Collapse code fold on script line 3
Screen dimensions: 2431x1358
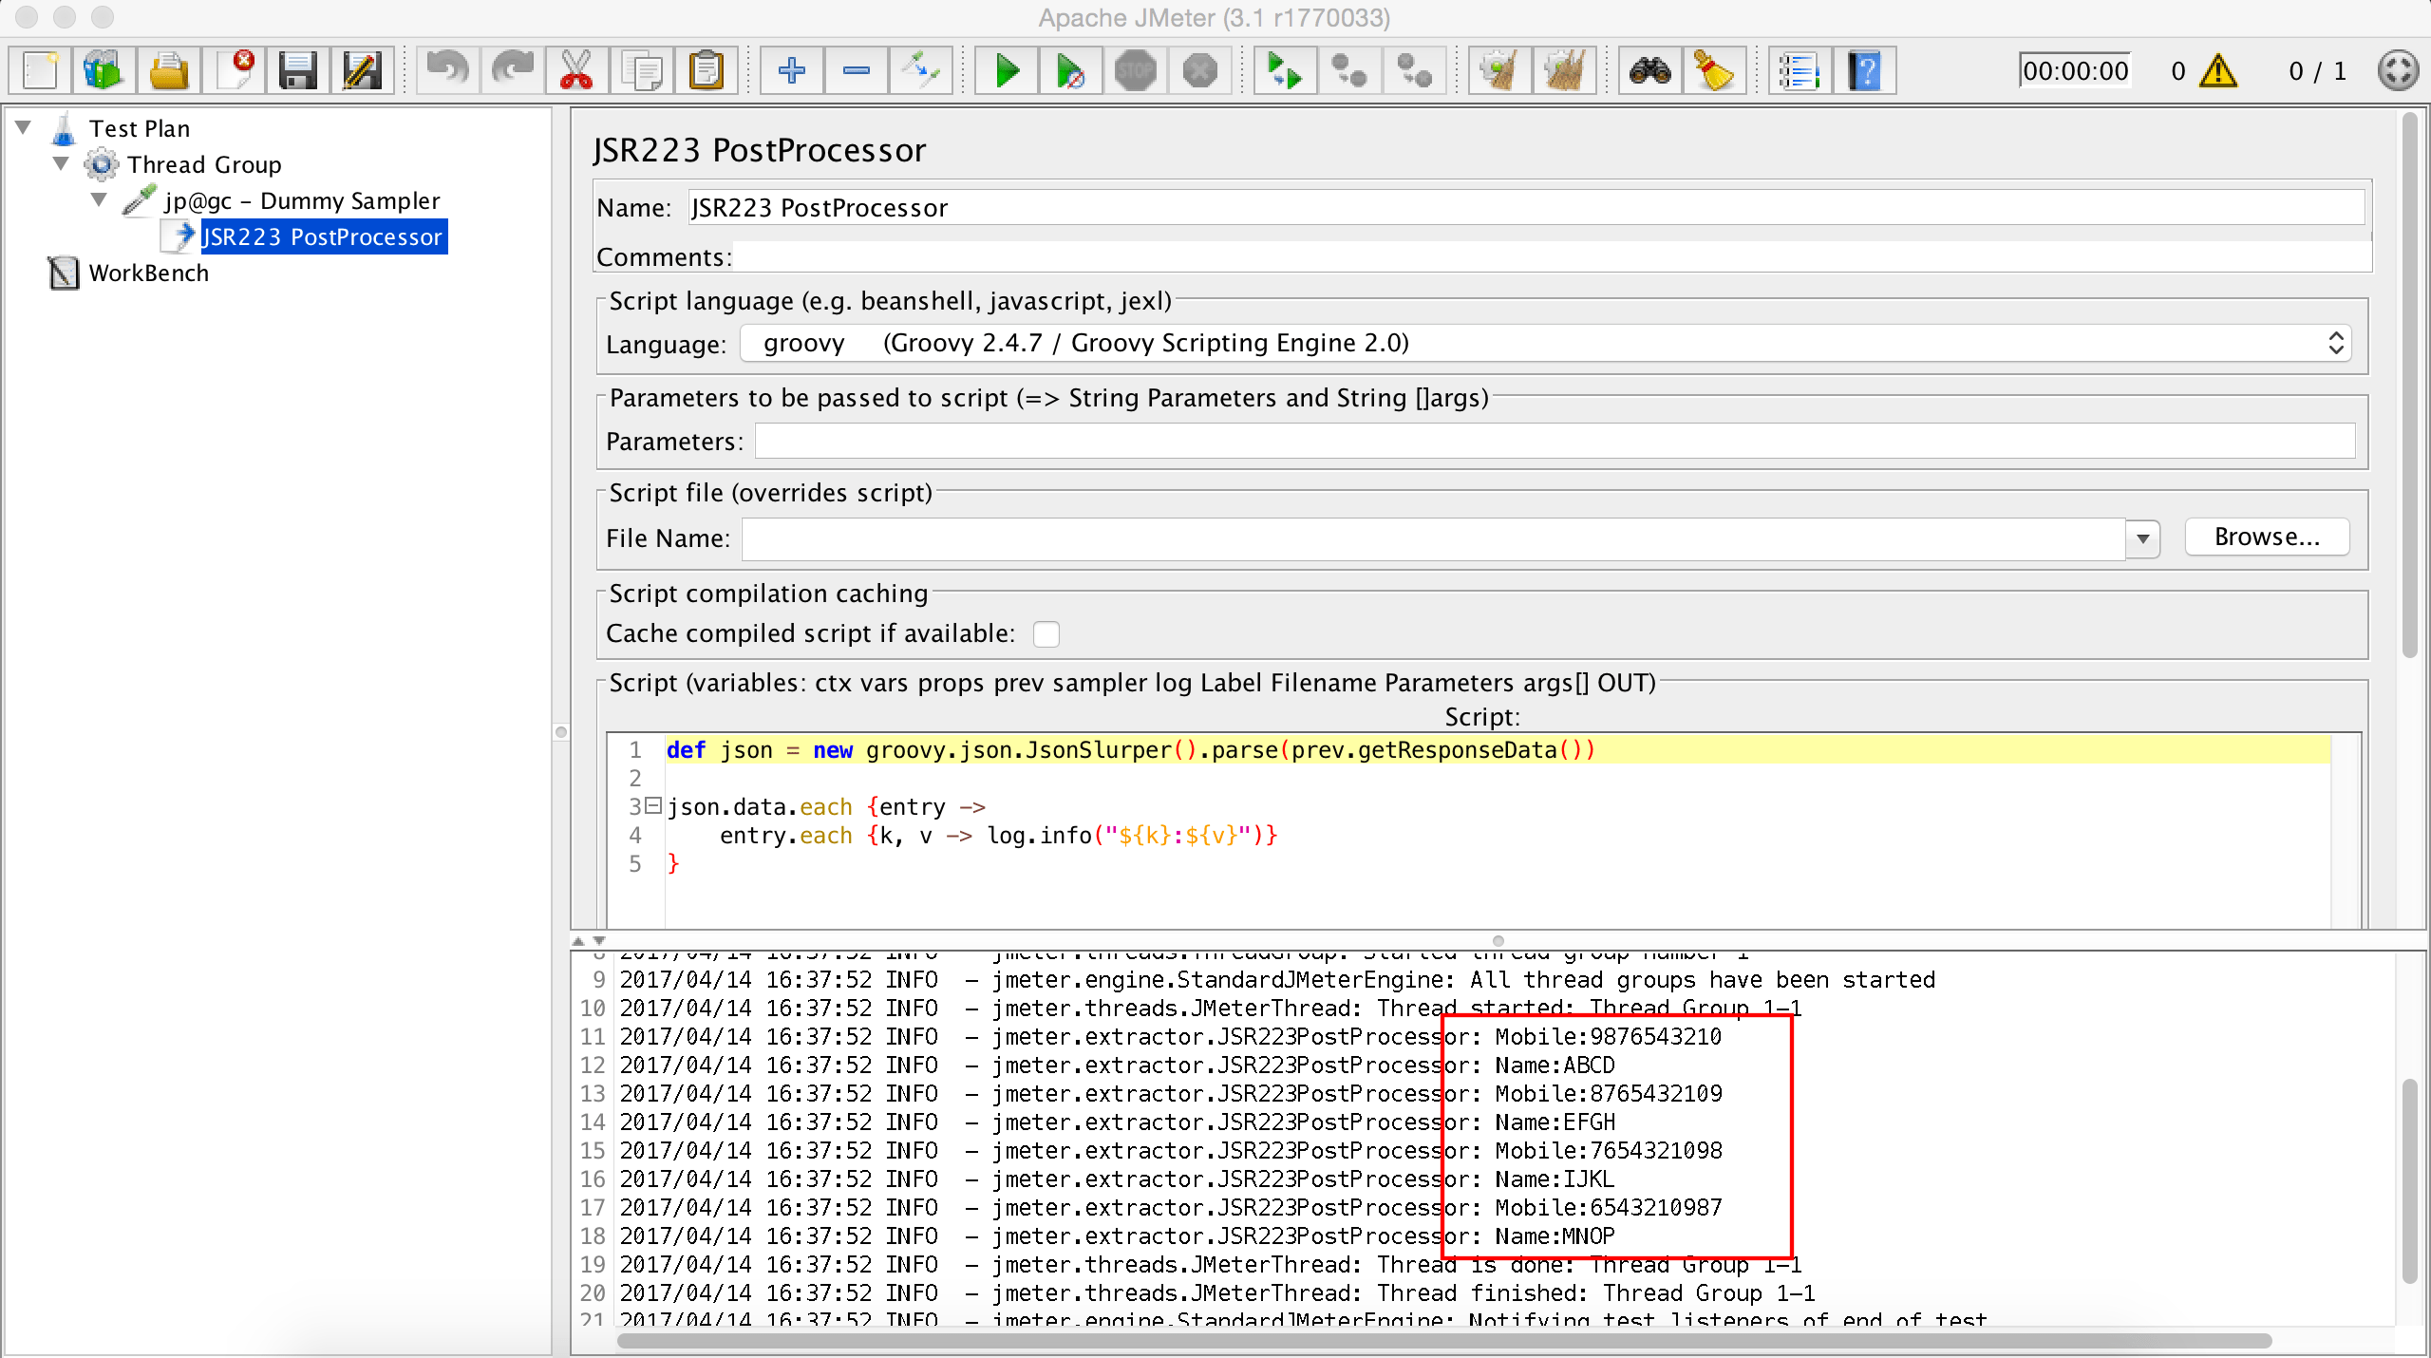point(653,806)
